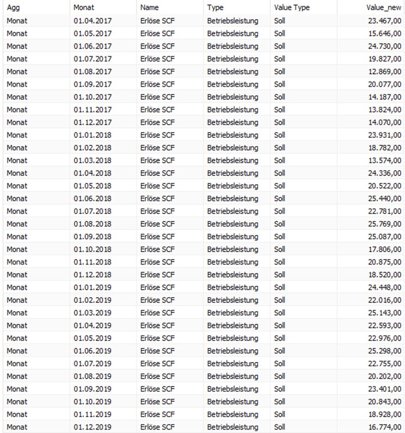Click the value cell 23.467,00
This screenshot has height=433, width=405.
(385, 21)
